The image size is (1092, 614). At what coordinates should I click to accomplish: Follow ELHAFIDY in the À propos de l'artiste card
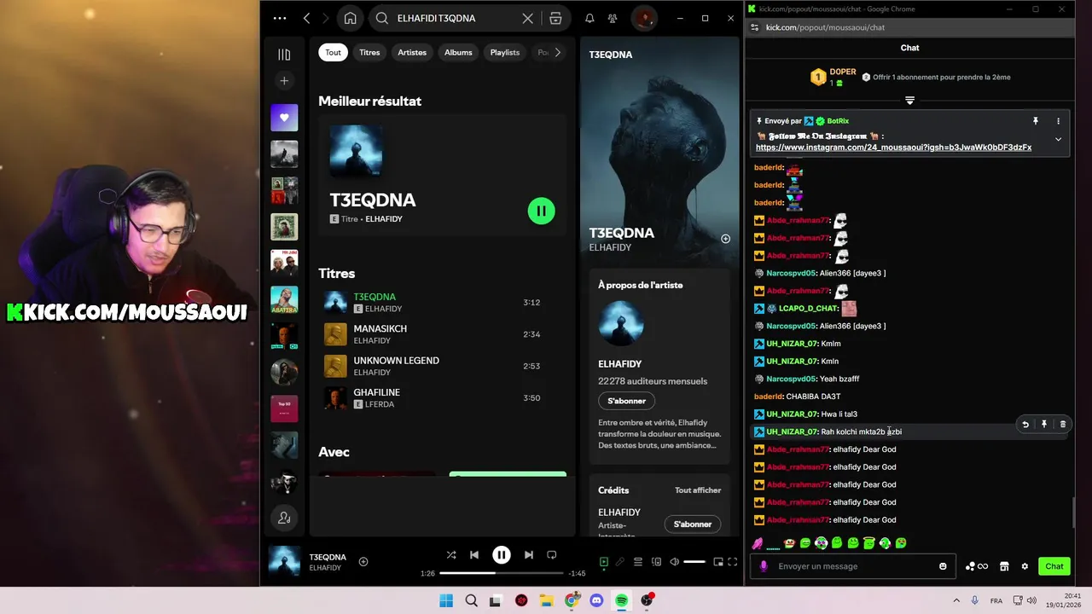[x=627, y=401]
